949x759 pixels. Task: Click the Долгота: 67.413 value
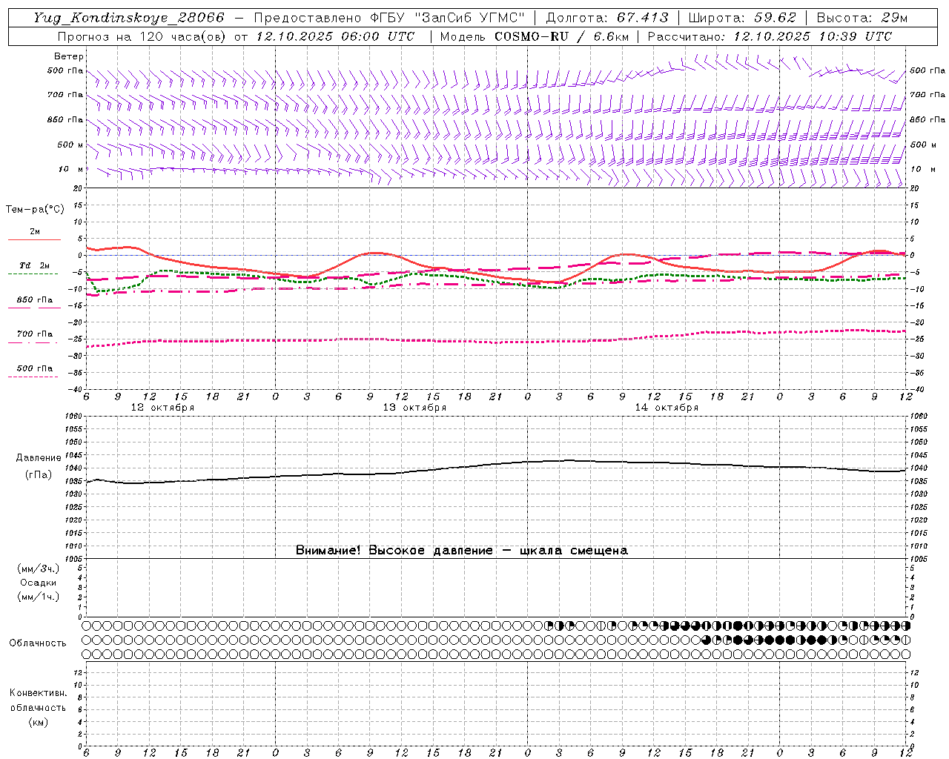607,18
